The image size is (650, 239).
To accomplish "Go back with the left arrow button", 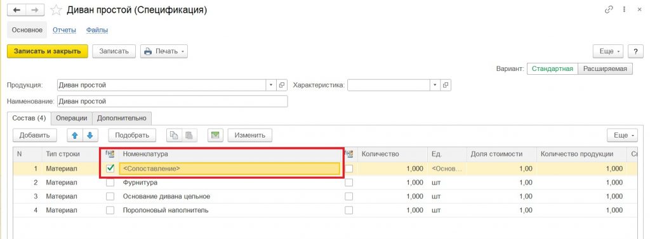I will pyautogui.click(x=17, y=10).
